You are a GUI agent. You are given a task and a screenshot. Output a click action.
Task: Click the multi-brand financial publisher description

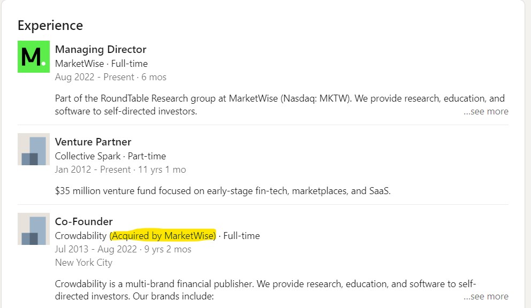(265, 290)
